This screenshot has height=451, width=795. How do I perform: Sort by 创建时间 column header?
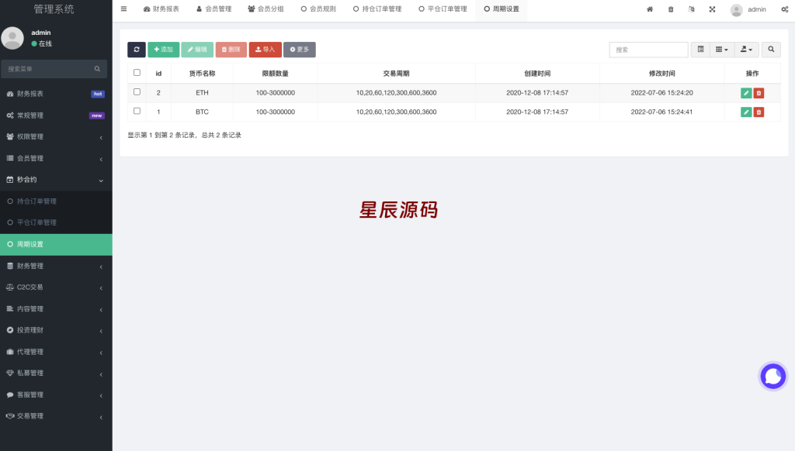point(537,74)
